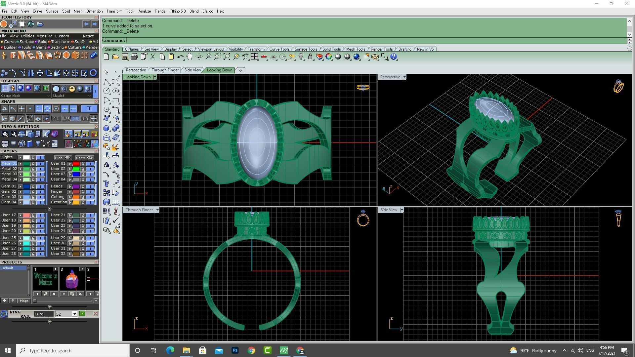Viewport: 635px width, 357px height.
Task: Open the ring size 52 dropdown
Action: [74, 314]
